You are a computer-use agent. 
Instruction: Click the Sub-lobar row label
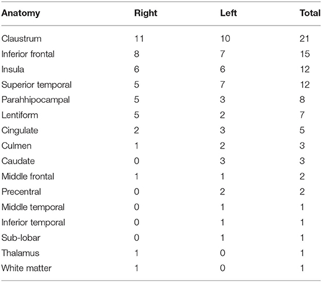(x=21, y=238)
